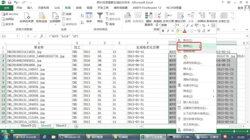This screenshot has width=250, height=140.
Task: Click 分列 (Text to Columns) icon
Action: [x=128, y=17]
